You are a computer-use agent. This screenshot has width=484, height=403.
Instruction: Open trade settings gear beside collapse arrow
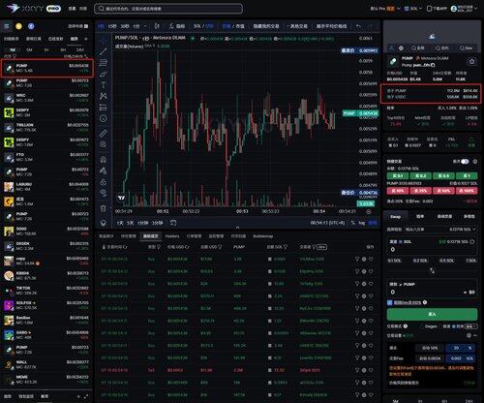tap(469, 335)
